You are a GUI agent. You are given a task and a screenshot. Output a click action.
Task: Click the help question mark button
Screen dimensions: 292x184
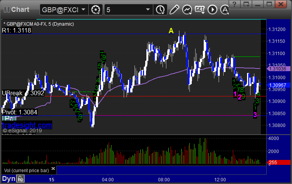coord(234,4)
